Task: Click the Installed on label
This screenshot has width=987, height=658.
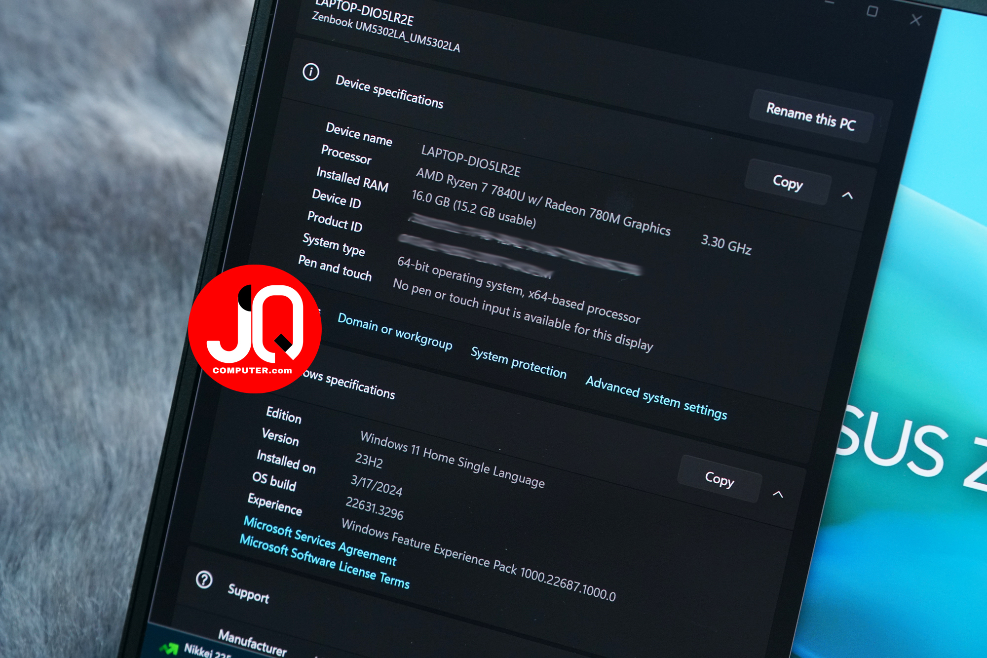Action: coord(286,462)
